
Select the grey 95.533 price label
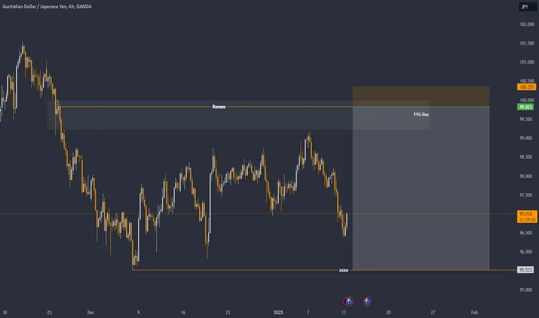tap(526, 270)
